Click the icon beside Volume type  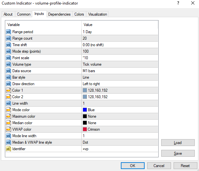(x=8, y=64)
